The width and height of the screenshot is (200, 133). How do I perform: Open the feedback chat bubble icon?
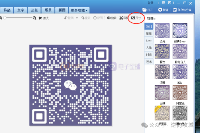point(164,3)
